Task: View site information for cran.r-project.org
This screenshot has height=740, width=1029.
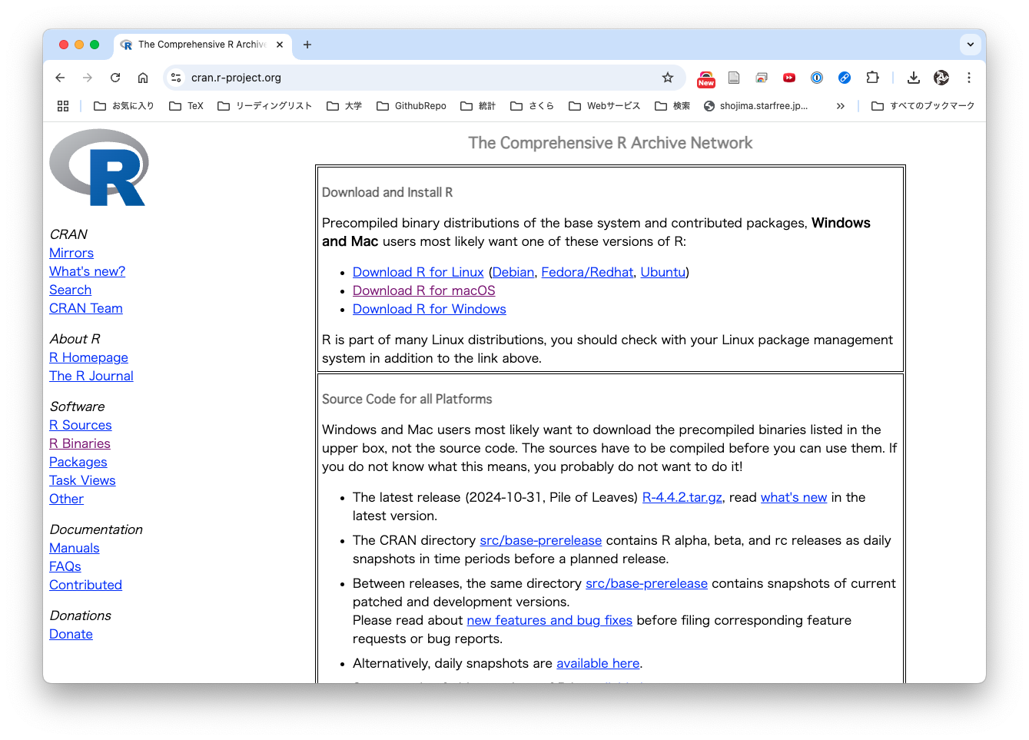Action: pyautogui.click(x=177, y=78)
